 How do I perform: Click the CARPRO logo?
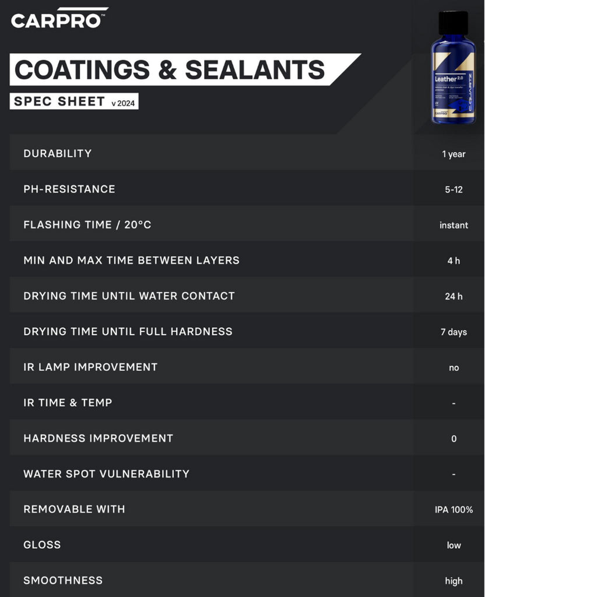tap(59, 19)
